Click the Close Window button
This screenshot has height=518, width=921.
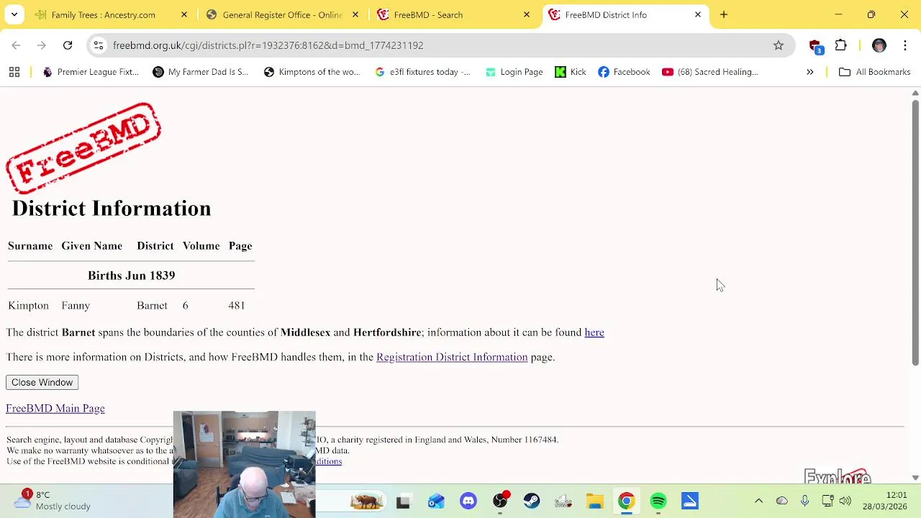pos(42,382)
